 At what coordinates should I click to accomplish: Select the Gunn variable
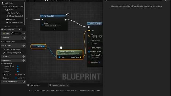click(x=6, y=69)
